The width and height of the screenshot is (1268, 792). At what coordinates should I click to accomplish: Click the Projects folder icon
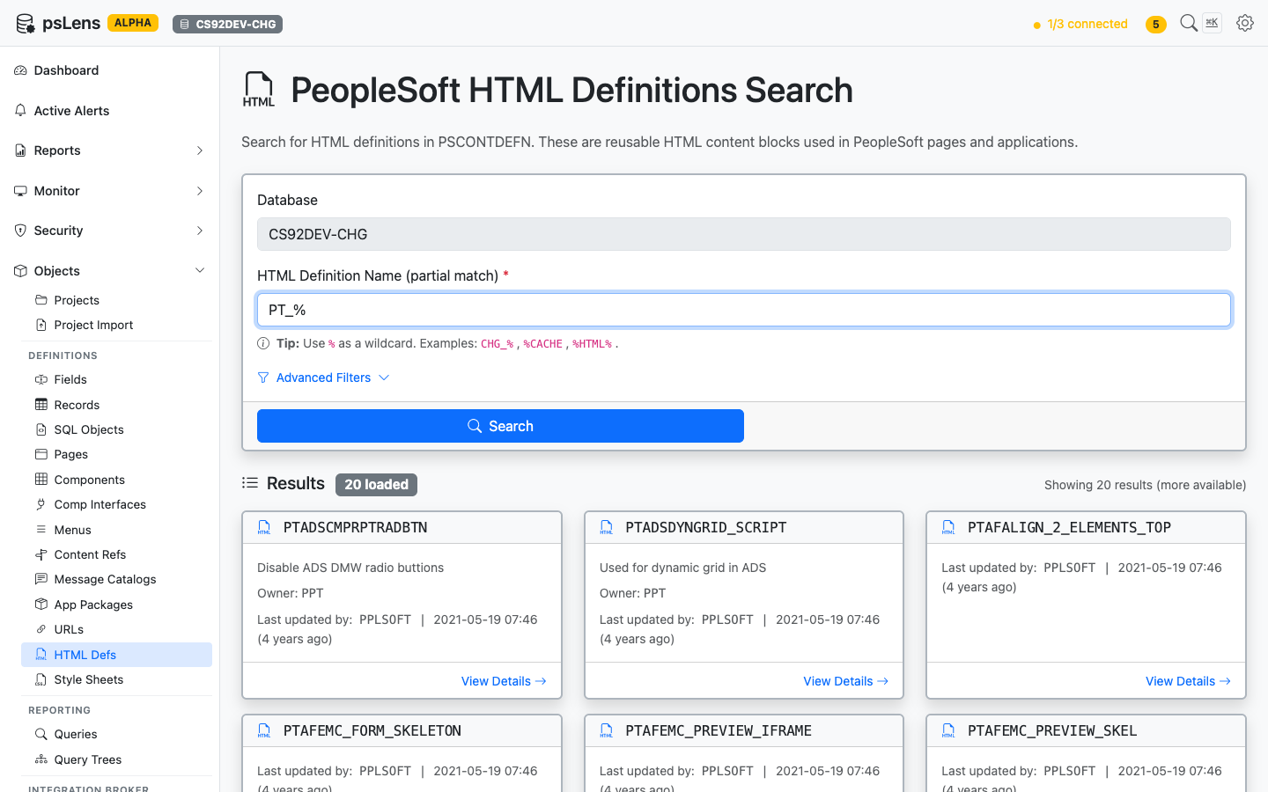[41, 300]
